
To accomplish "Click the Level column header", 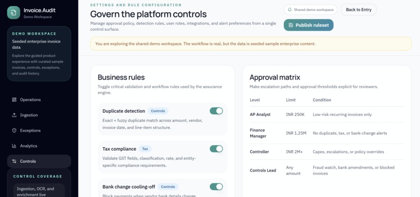I will pyautogui.click(x=255, y=100).
